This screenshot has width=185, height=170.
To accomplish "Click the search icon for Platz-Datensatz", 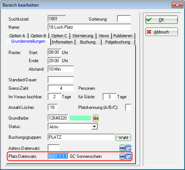I will (x=128, y=156).
